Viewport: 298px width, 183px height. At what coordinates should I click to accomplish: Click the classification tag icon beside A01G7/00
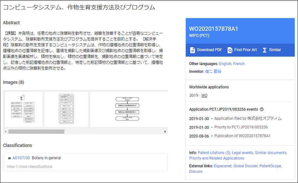[x=10, y=158]
